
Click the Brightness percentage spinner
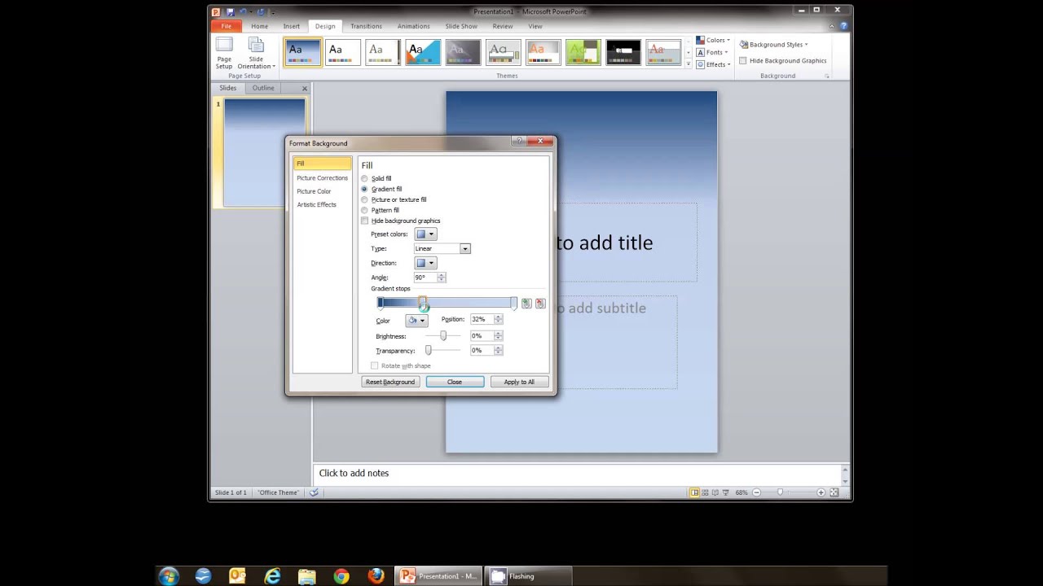498,335
